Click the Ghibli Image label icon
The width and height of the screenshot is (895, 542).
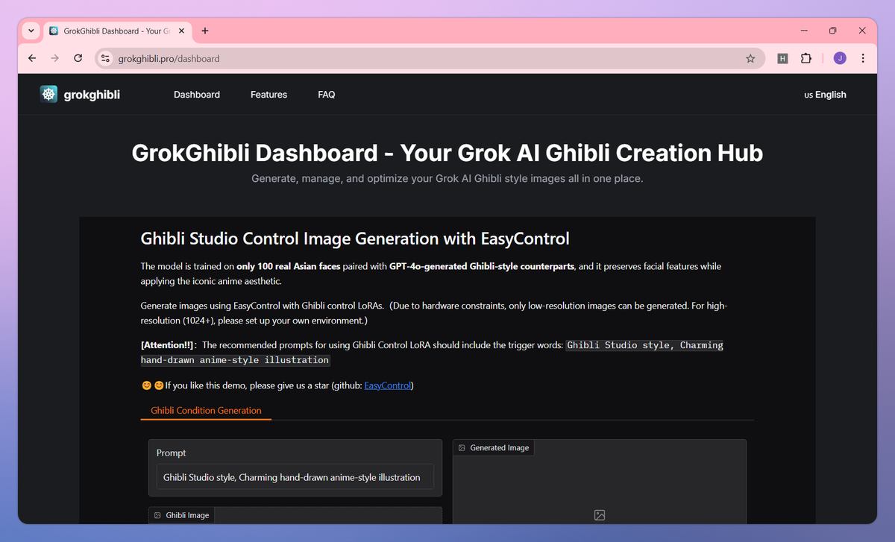click(157, 515)
